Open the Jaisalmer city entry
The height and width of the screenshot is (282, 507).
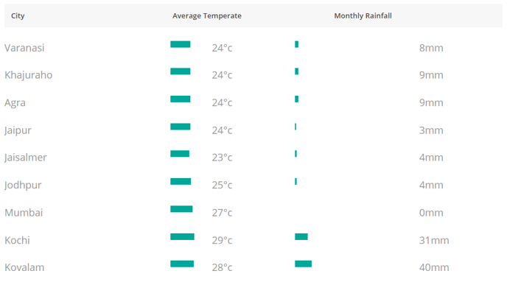click(x=25, y=158)
